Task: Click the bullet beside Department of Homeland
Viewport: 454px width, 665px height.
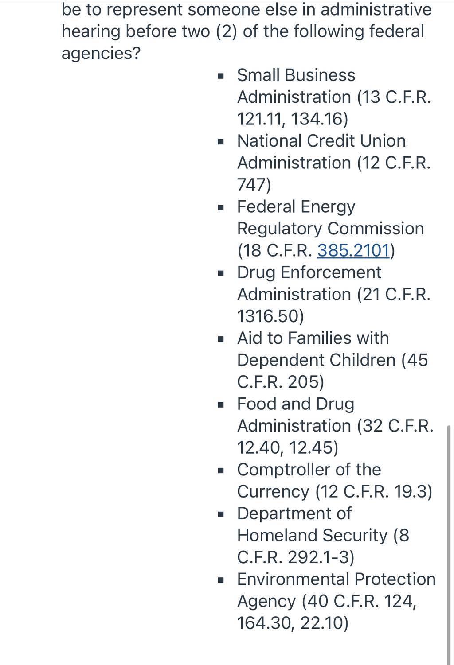Action: tap(221, 514)
